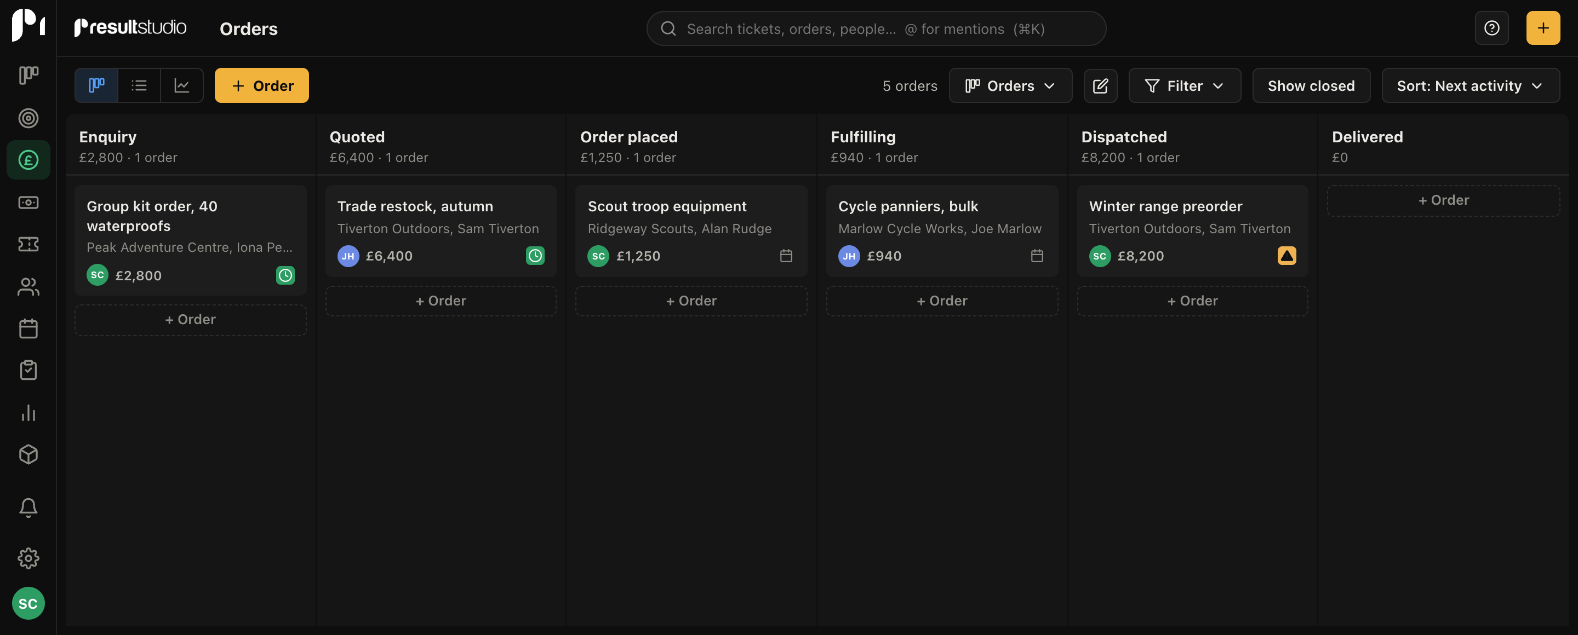Open the target goals sidebar icon
This screenshot has height=635, width=1578.
pyautogui.click(x=28, y=118)
